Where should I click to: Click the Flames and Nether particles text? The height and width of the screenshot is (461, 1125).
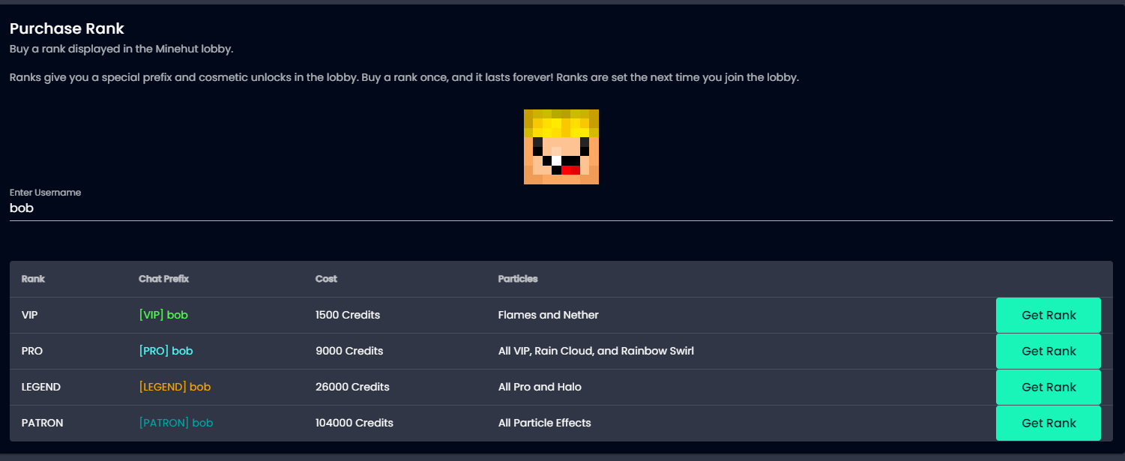point(549,315)
